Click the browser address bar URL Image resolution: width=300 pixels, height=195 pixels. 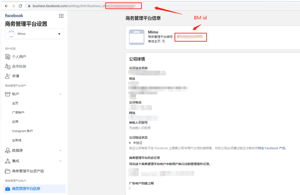[69, 6]
